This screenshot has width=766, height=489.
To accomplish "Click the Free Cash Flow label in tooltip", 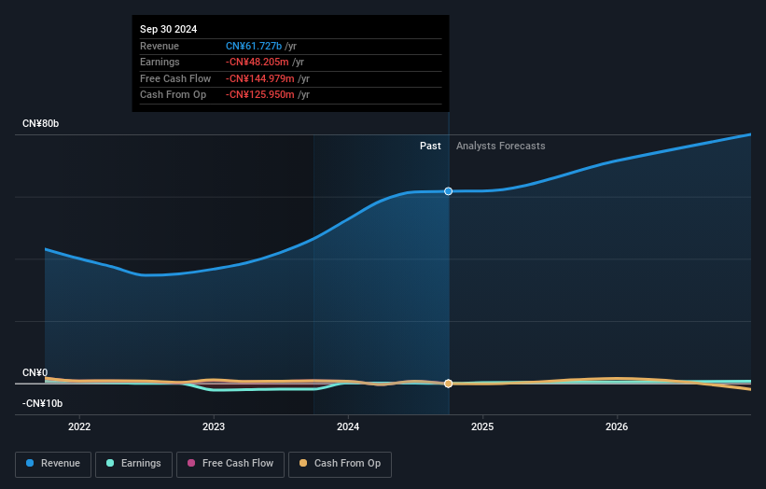I will pyautogui.click(x=175, y=78).
